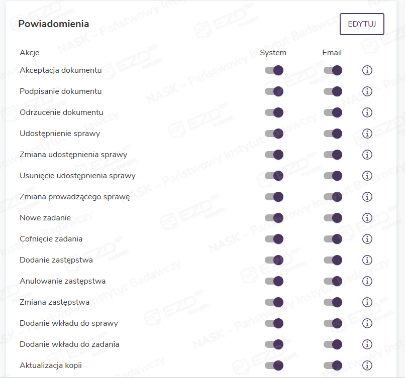405x378 pixels.
Task: Click info icon beside Odrzucenie dokumentu
Action: [367, 112]
